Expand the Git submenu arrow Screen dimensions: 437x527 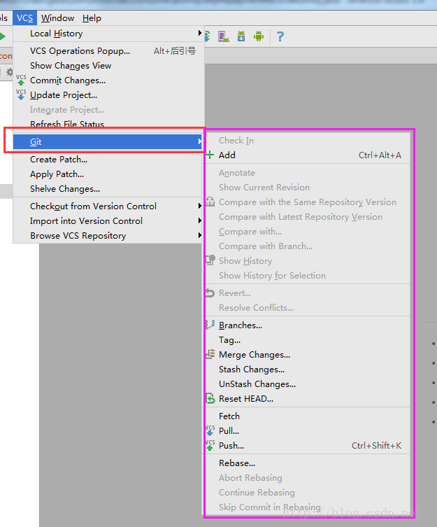click(199, 141)
